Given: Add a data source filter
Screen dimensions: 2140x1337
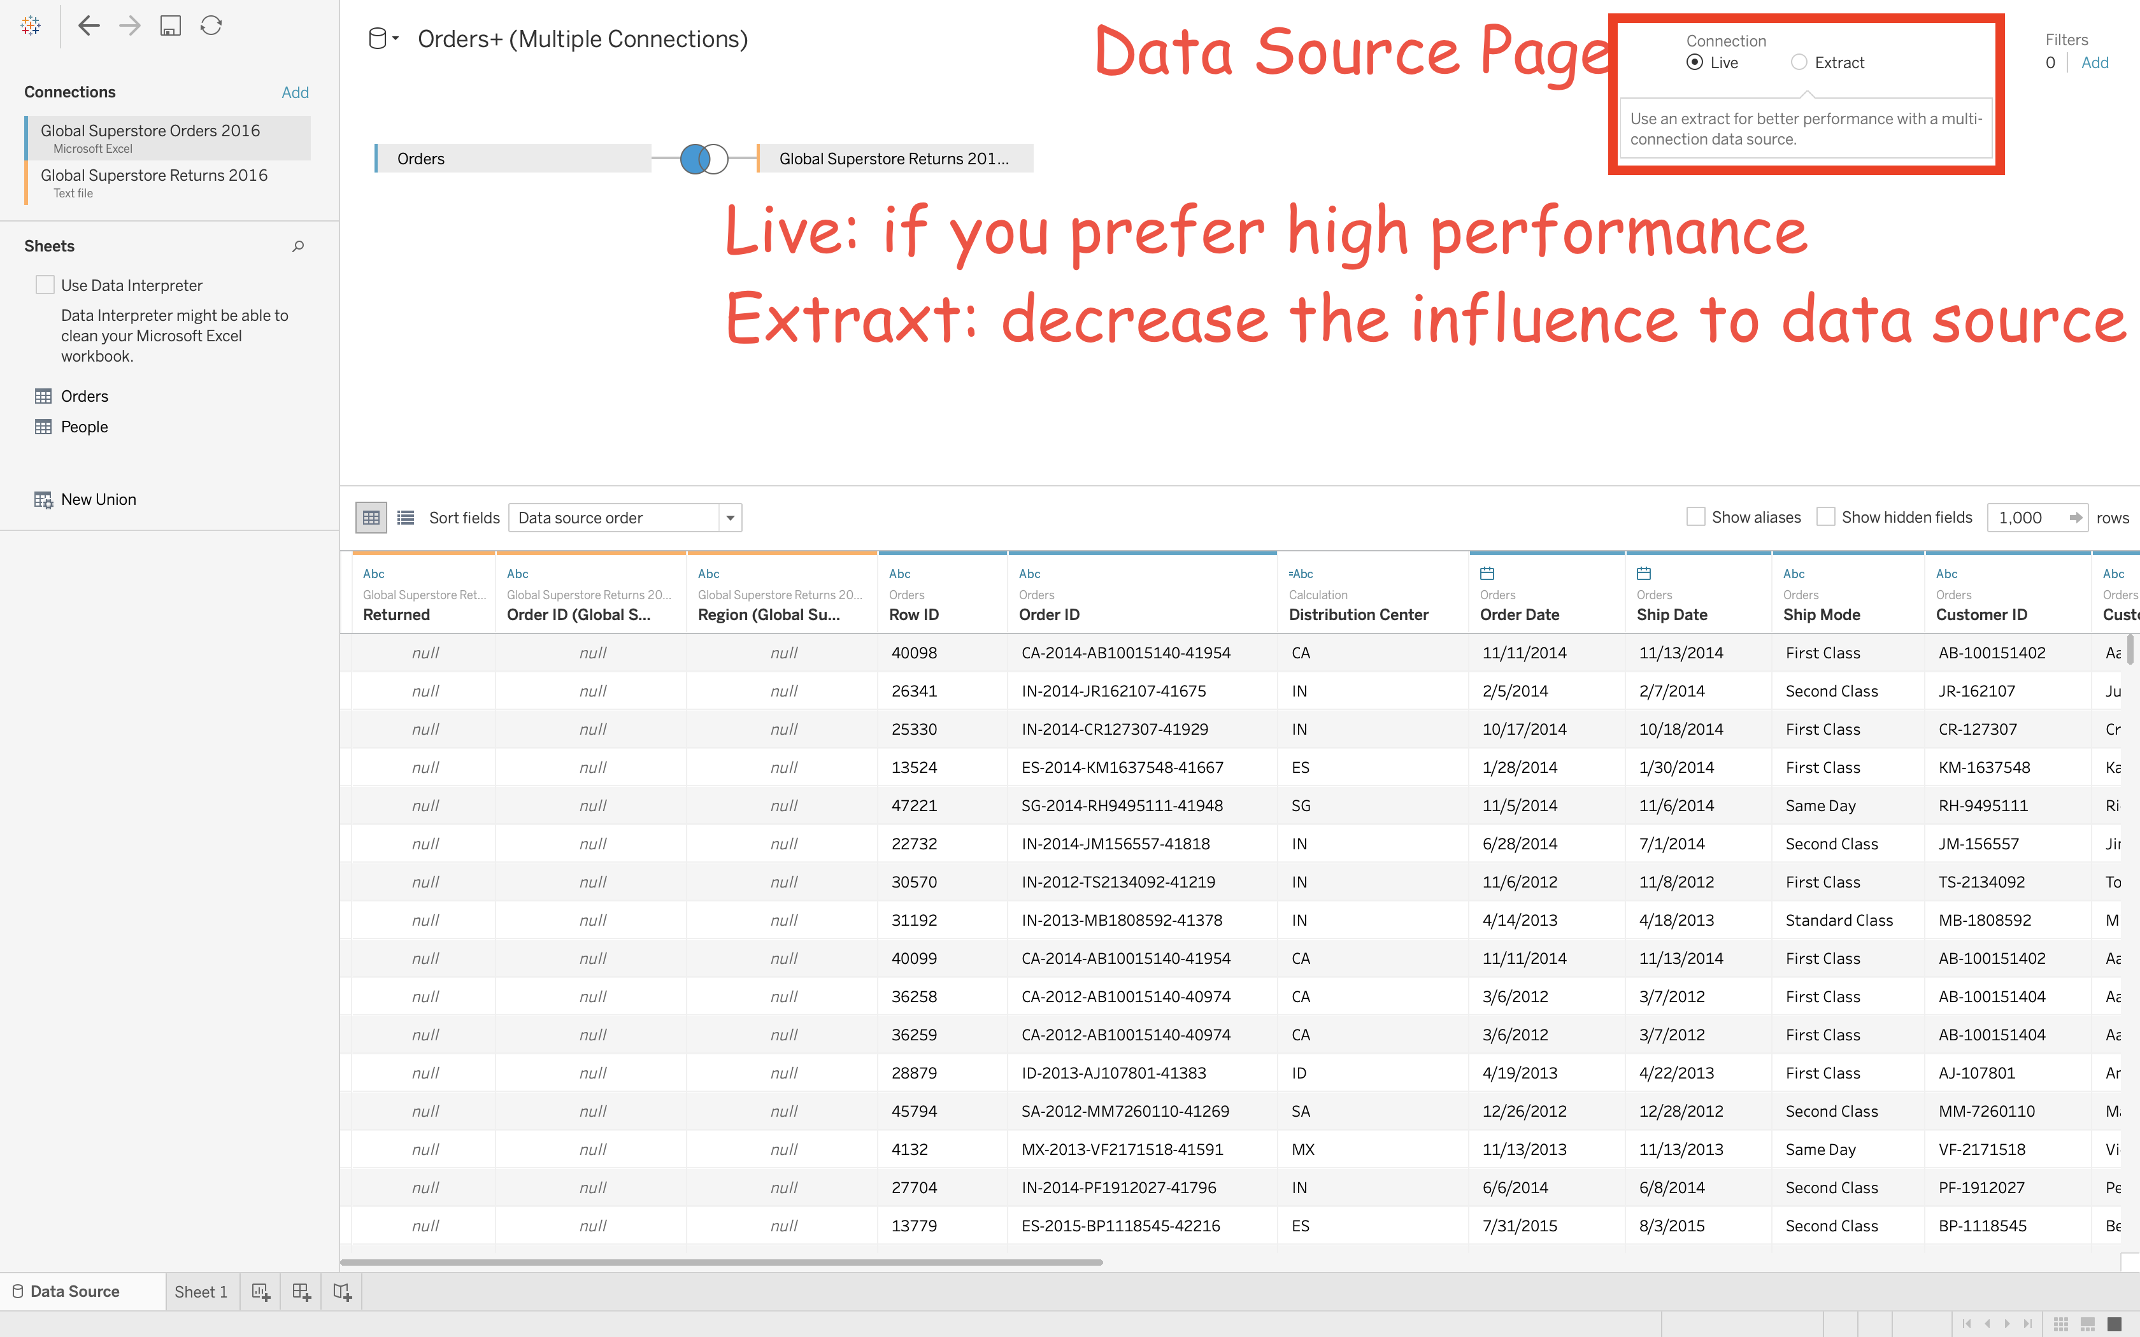Looking at the screenshot, I should 2094,63.
